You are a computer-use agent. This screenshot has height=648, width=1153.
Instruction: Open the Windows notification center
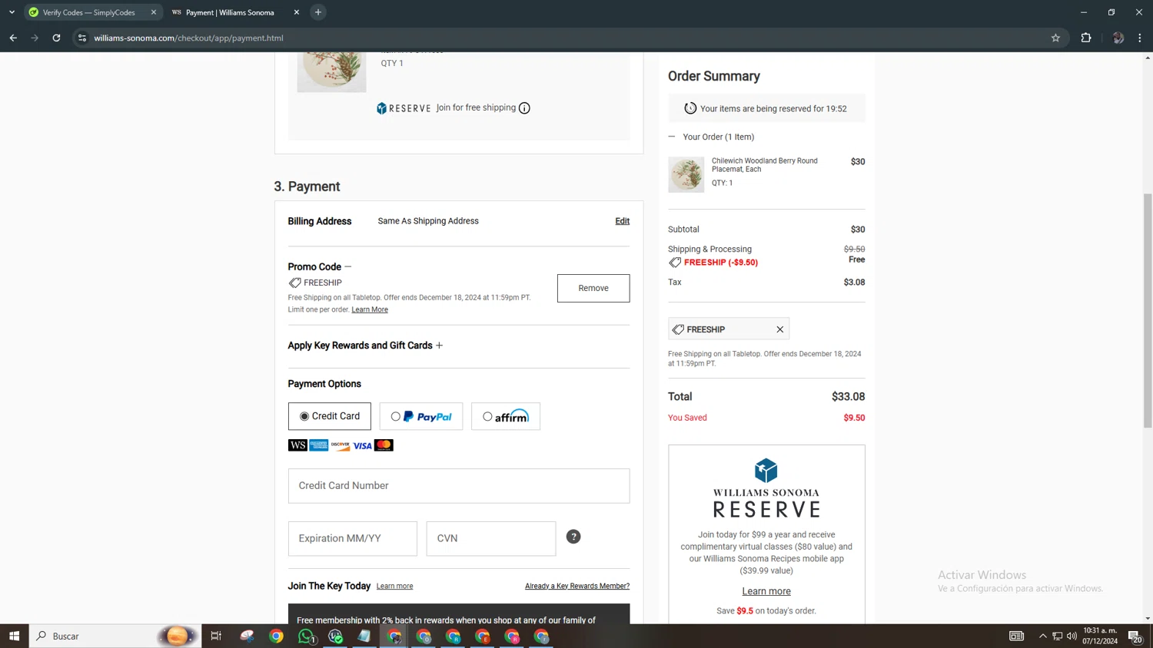pyautogui.click(x=1135, y=636)
